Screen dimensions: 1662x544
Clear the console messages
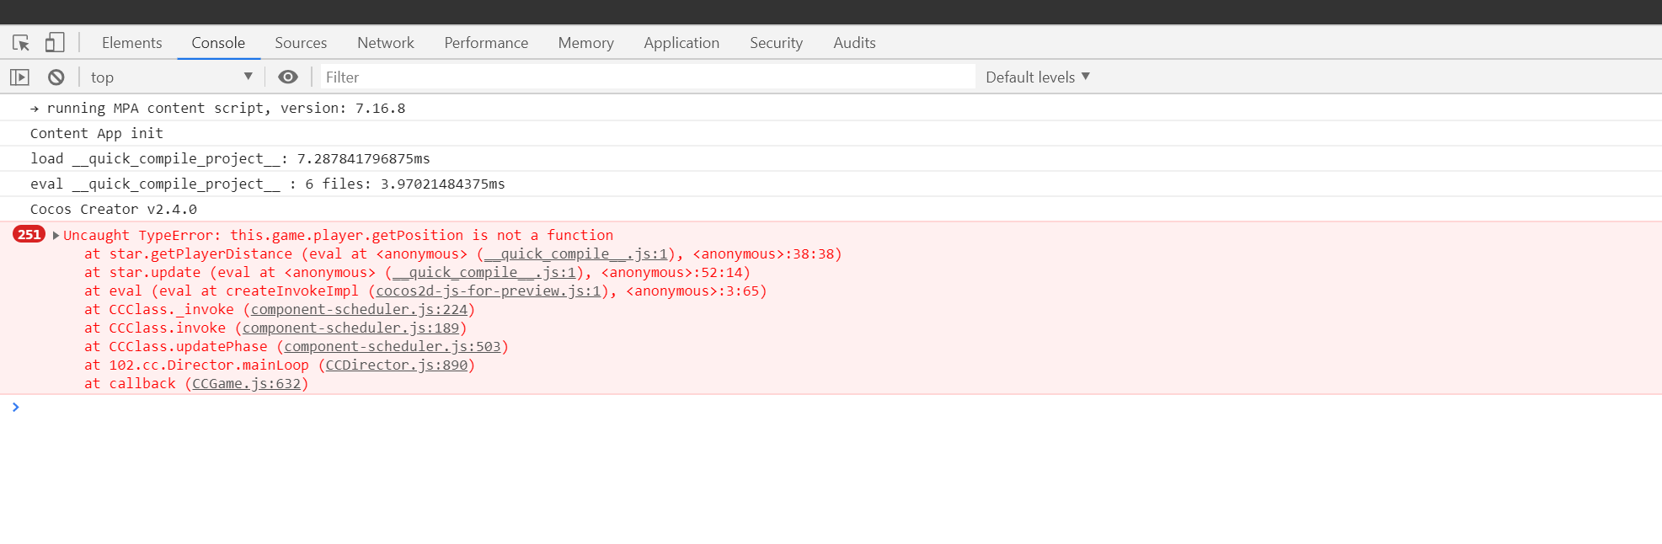[x=56, y=77]
